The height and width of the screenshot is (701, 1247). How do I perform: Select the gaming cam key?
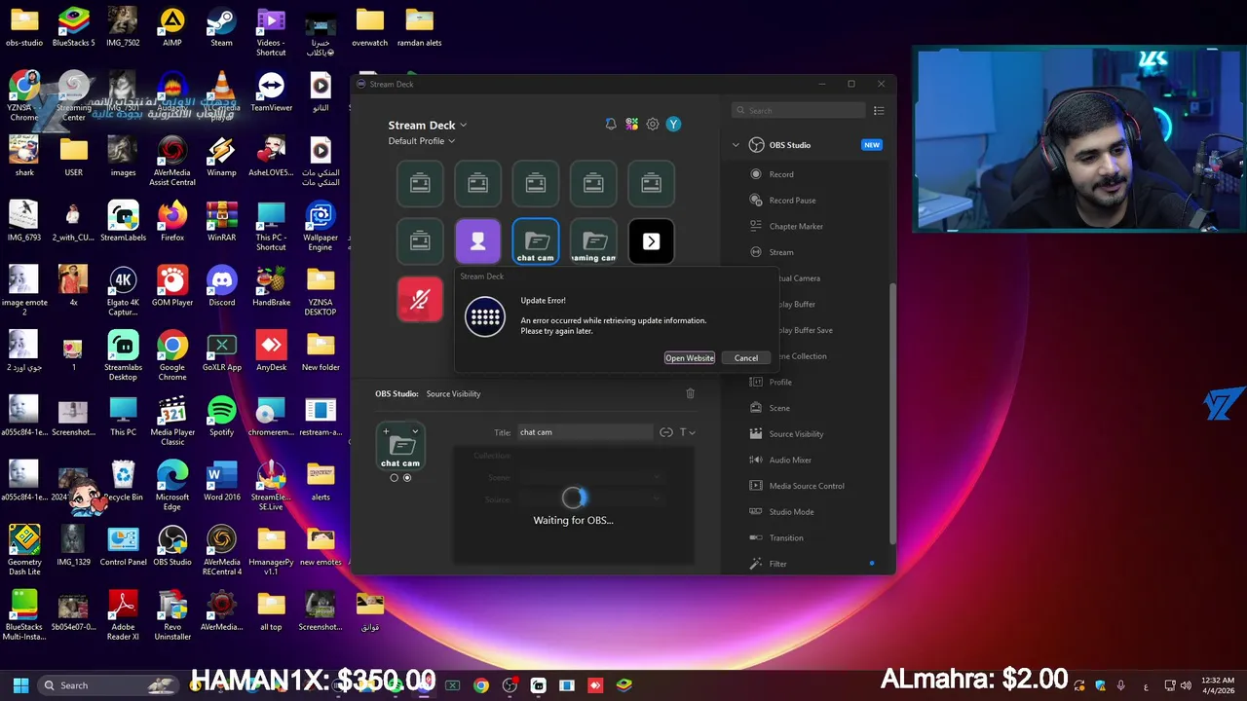click(593, 241)
